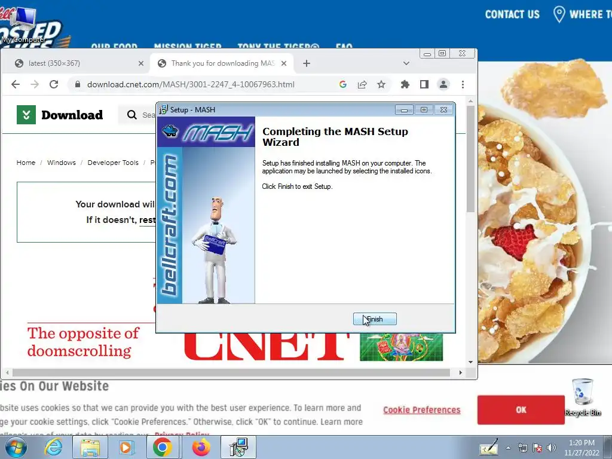Open File Explorer from taskbar
The width and height of the screenshot is (612, 459).
point(90,447)
